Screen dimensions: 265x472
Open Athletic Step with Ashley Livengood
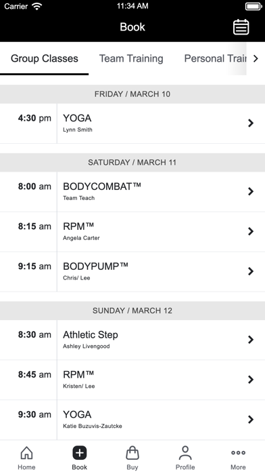click(x=132, y=340)
